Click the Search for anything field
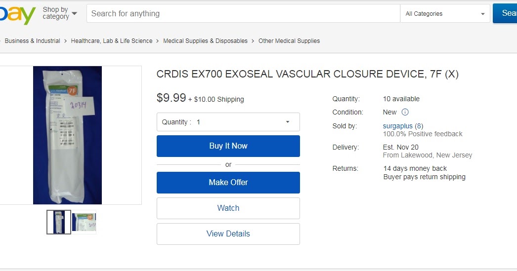The width and height of the screenshot is (517, 271). (243, 14)
